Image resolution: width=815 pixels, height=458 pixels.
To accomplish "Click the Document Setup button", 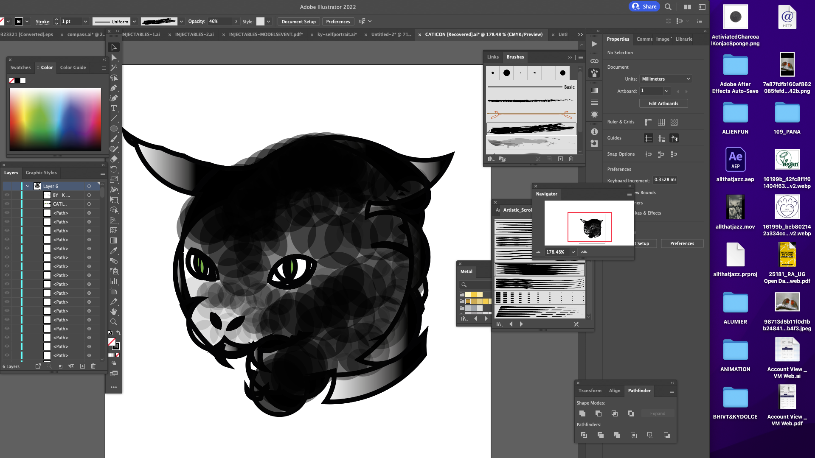I will coord(298,22).
